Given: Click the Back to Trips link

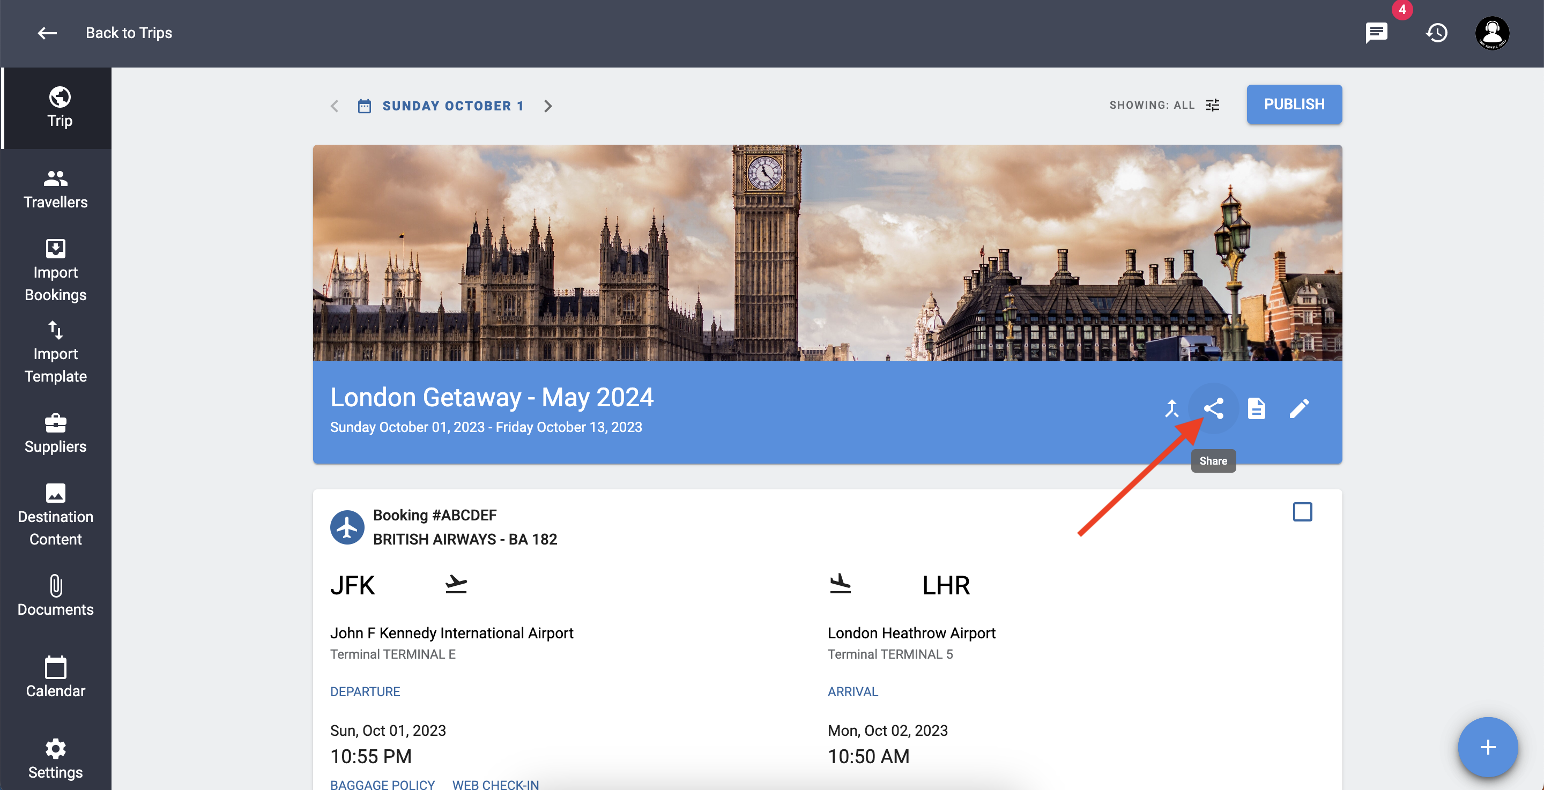Looking at the screenshot, I should click(x=128, y=33).
